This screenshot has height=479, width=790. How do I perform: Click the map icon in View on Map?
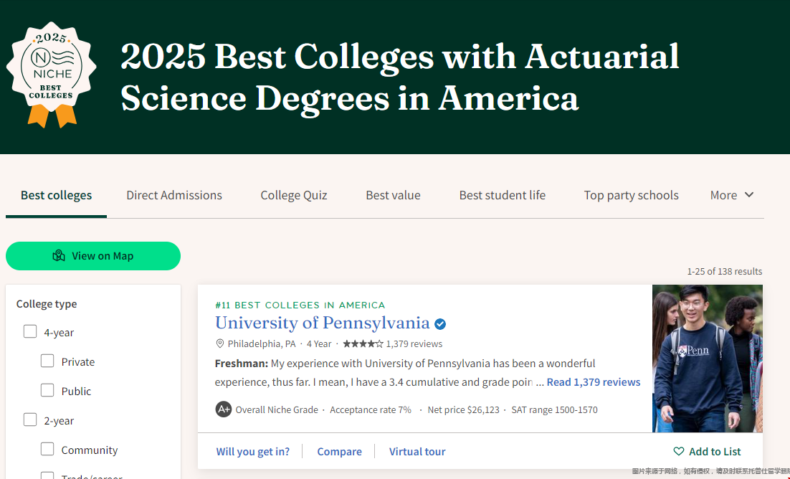pyautogui.click(x=59, y=256)
